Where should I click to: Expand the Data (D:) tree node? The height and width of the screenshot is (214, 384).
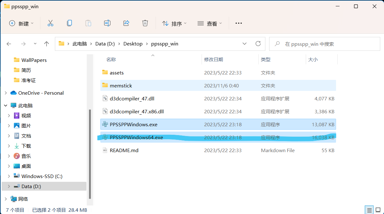[x=9, y=186]
